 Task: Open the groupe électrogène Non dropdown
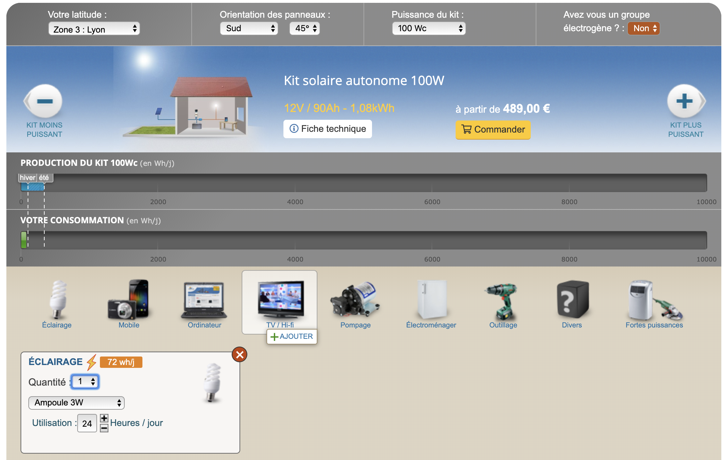point(643,28)
